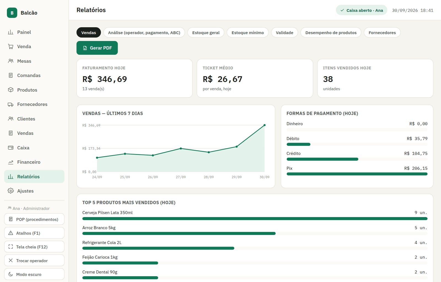Click the Caixa aberto · Ana status badge
441x282 pixels.
coord(361,10)
